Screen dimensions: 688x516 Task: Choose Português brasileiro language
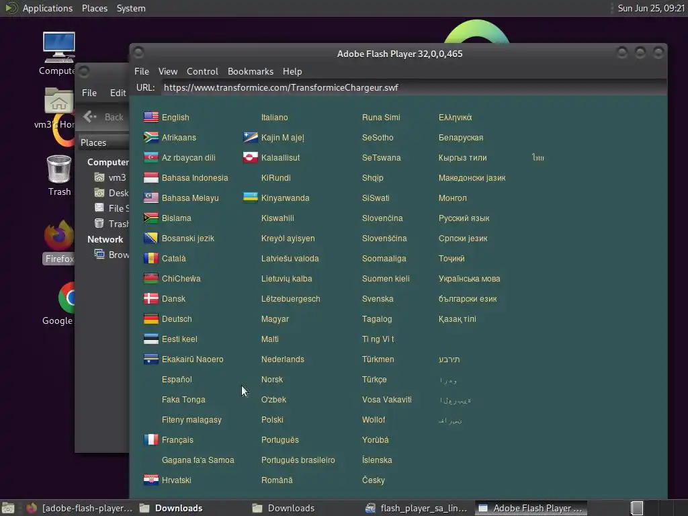298,460
